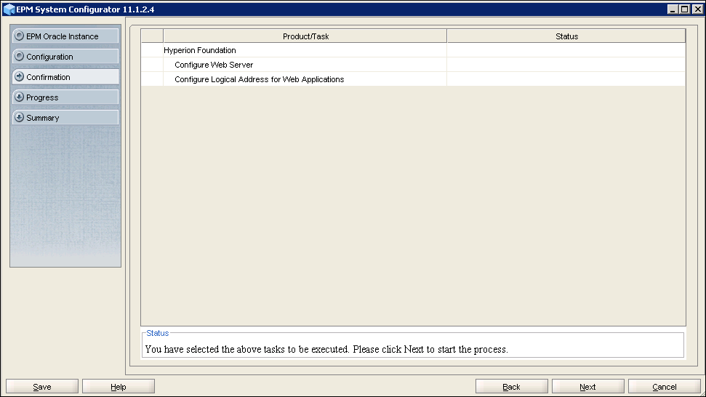The image size is (706, 397).
Task: Click the Status column header
Action: pos(566,36)
